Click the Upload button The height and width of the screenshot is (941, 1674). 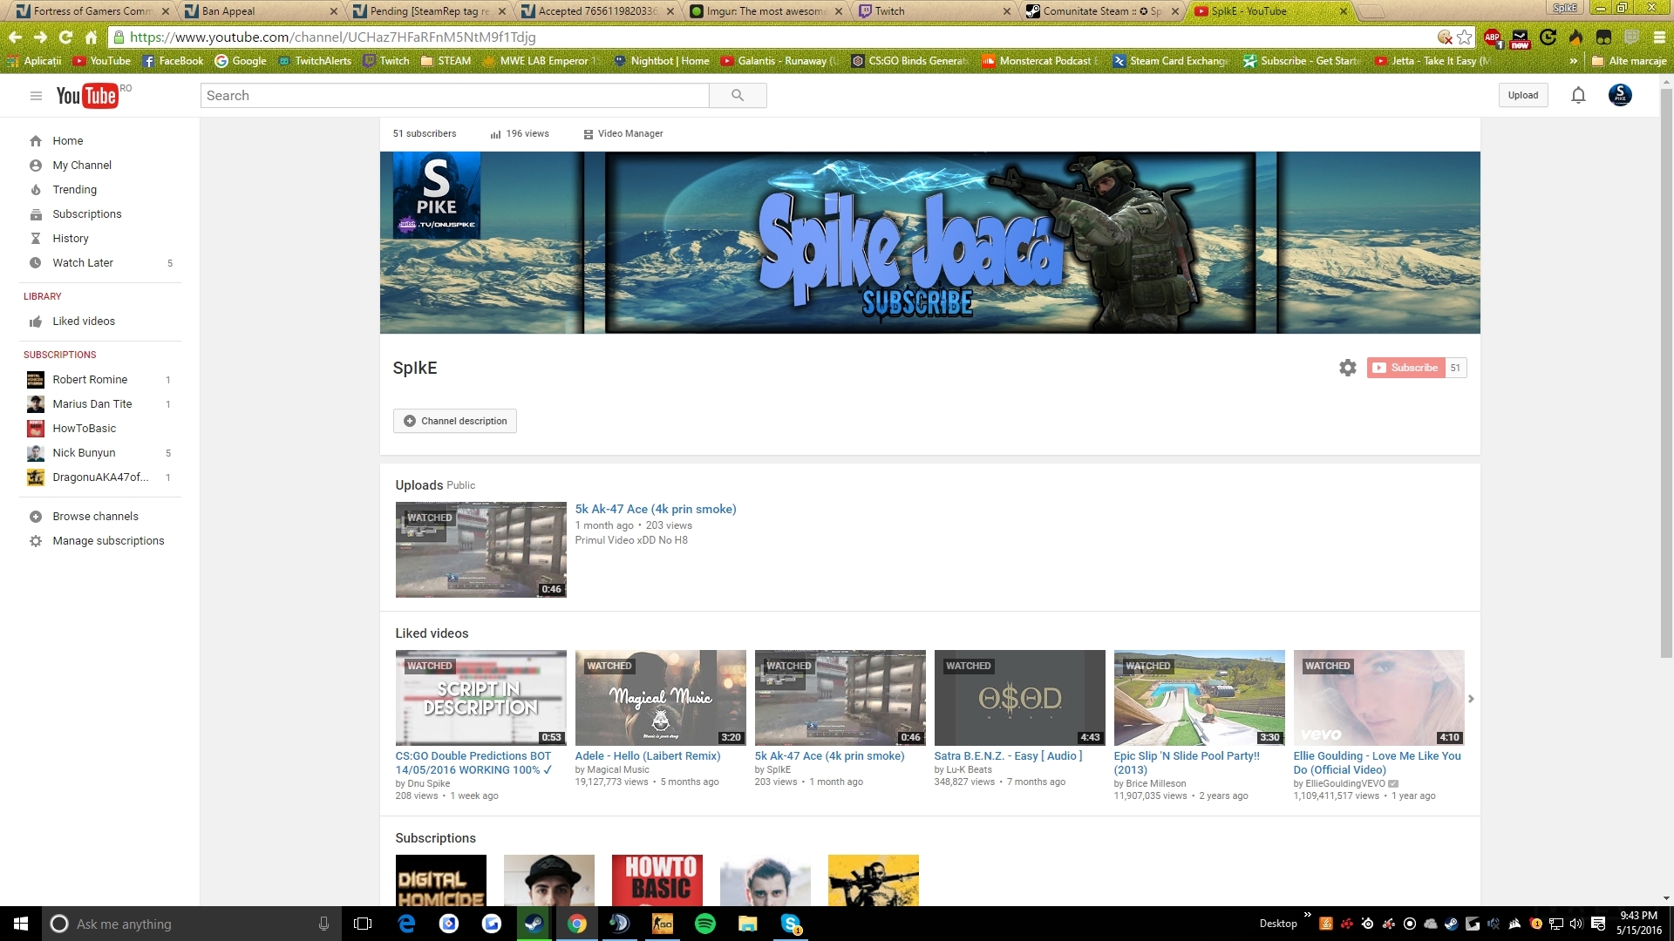(x=1523, y=96)
